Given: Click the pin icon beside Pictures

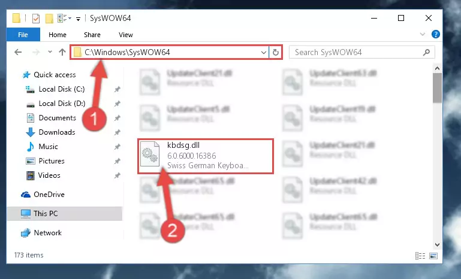Looking at the screenshot, I should coord(117,161).
